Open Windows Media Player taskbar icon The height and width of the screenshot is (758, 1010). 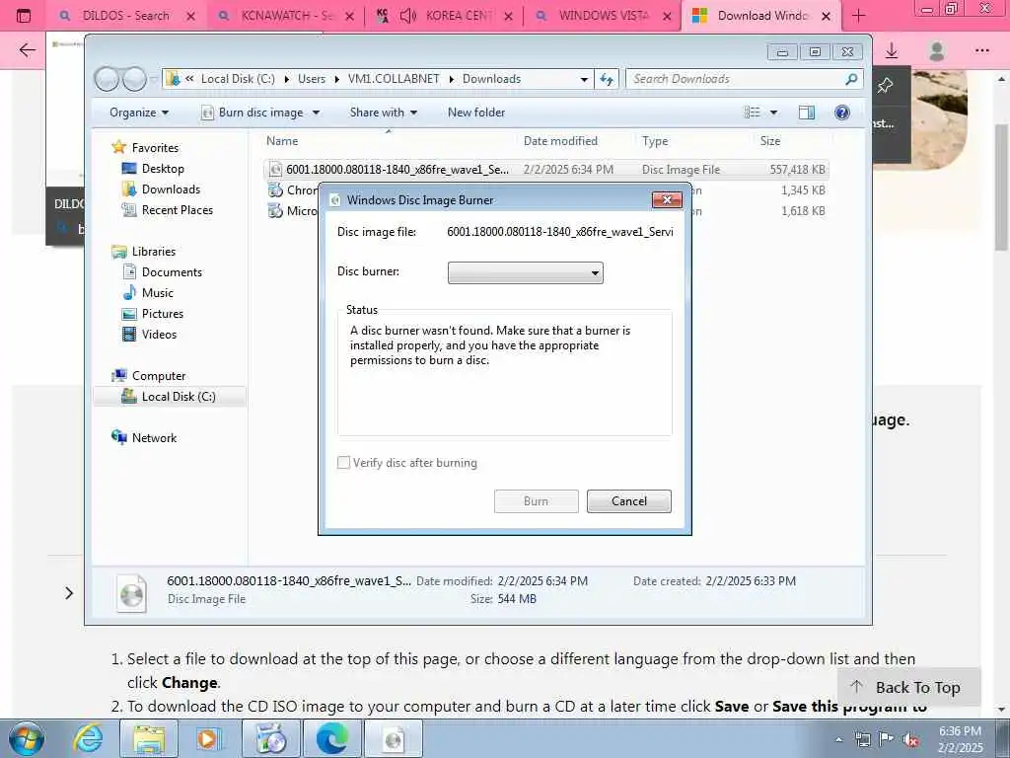(209, 738)
